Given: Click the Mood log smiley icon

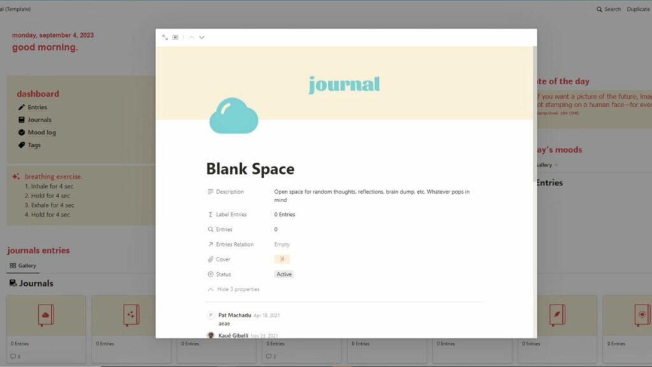Looking at the screenshot, I should pos(20,133).
